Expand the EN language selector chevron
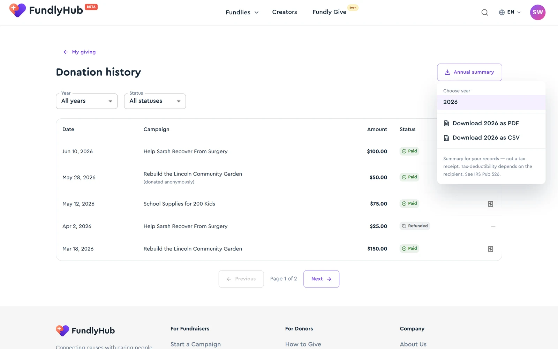The image size is (558, 349). pyautogui.click(x=519, y=13)
